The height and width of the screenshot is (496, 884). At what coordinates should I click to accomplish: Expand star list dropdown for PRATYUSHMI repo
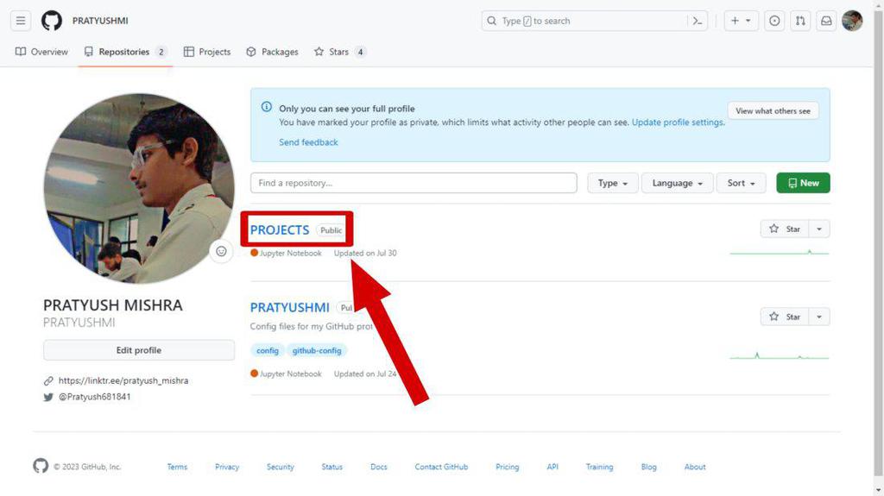[819, 317]
